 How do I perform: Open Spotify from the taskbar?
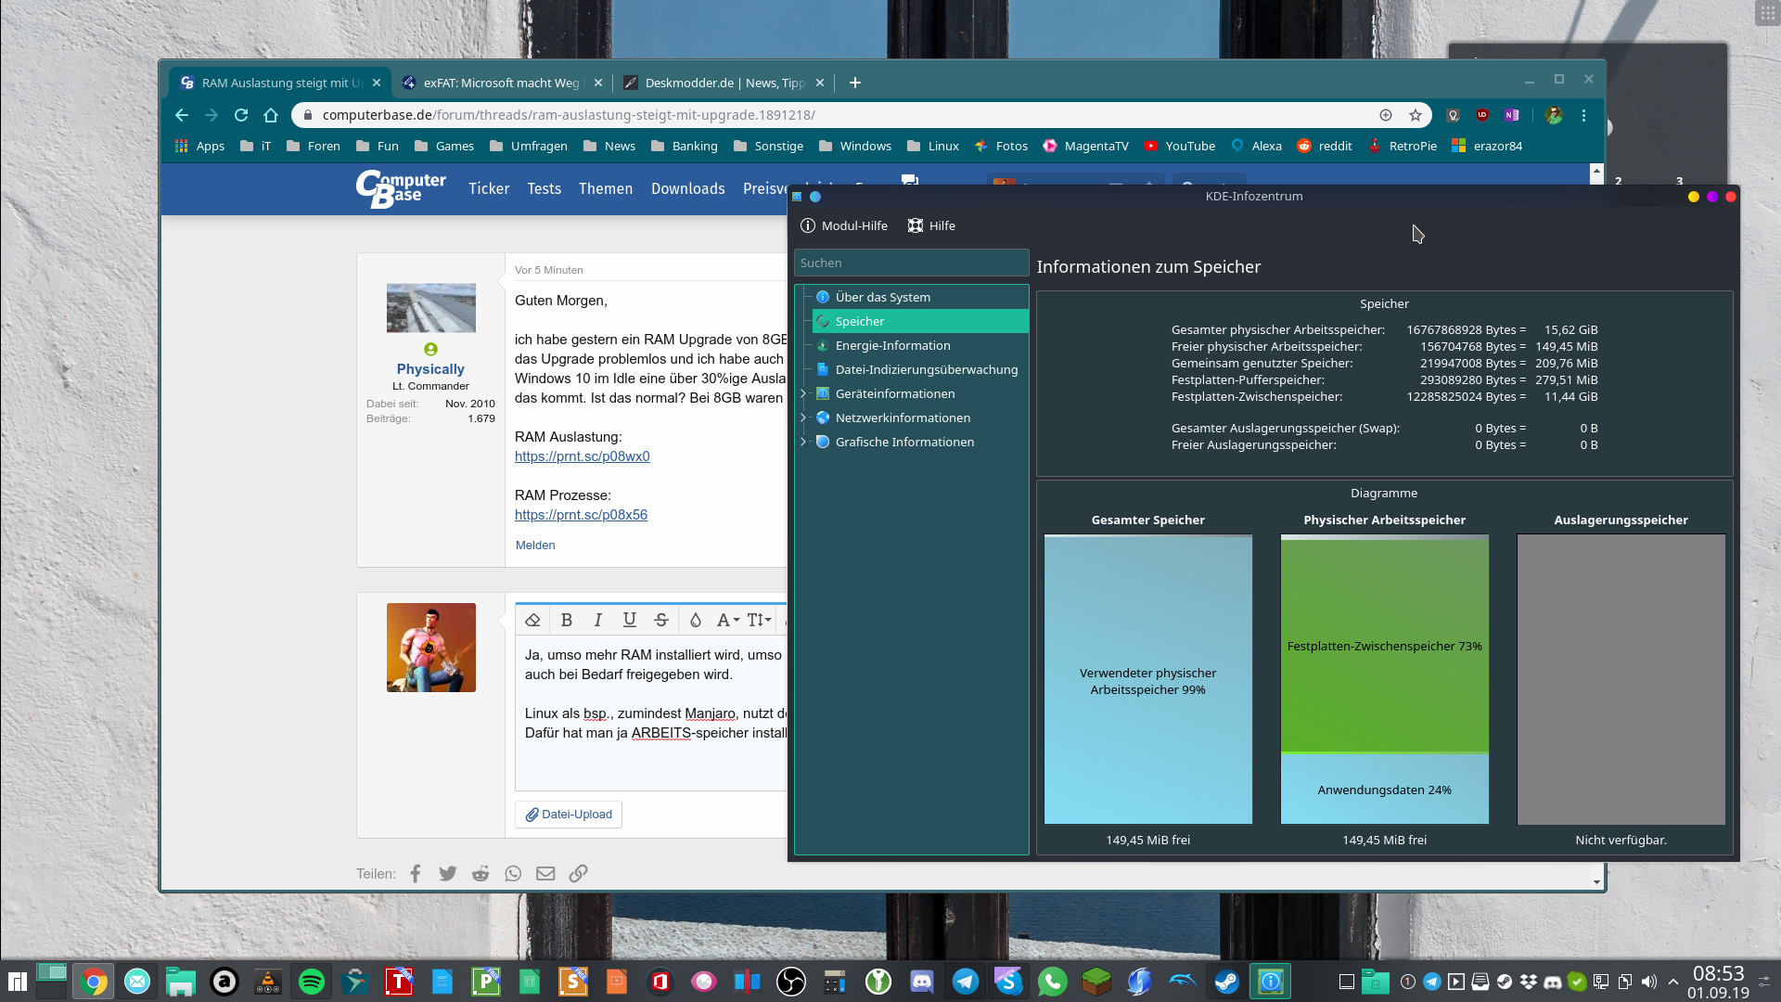point(312,982)
